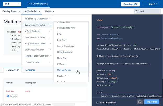The image size is (163, 106).
Task: Click the Configuration::$port code line
Action: [117, 45]
